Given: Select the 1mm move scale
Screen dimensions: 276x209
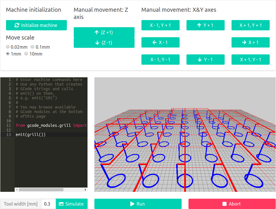Looking at the screenshot, I should pos(8,54).
